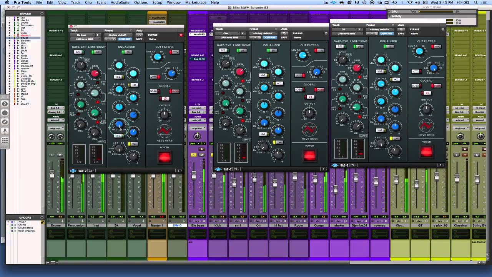The height and width of the screenshot is (277, 492).
Task: Expand CPU section in System Usage window
Action: (x=390, y=12)
